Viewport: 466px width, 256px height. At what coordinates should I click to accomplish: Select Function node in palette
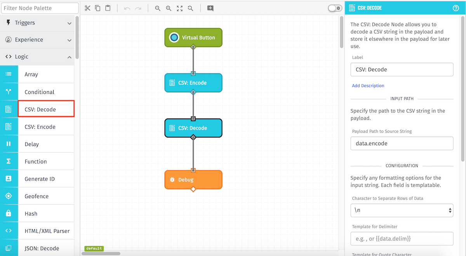46,161
